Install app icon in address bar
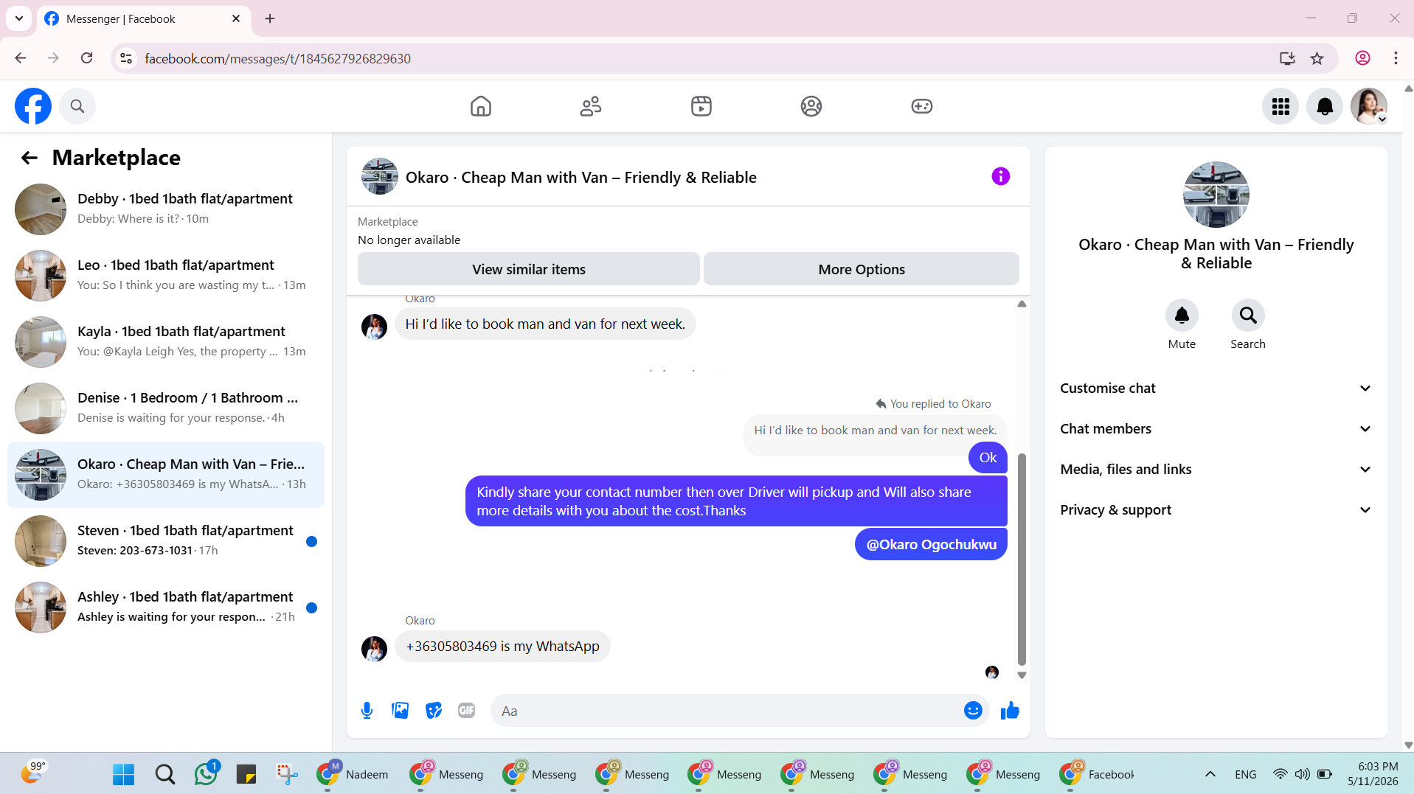The height and width of the screenshot is (794, 1414). [1287, 58]
